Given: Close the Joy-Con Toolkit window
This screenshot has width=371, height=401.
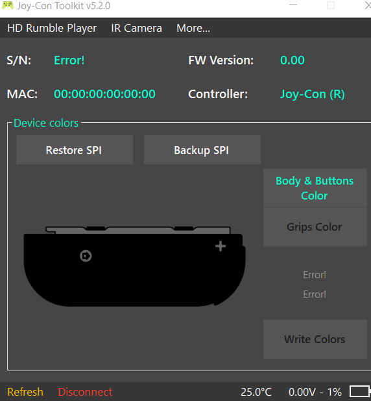Looking at the screenshot, I should click(x=367, y=5).
